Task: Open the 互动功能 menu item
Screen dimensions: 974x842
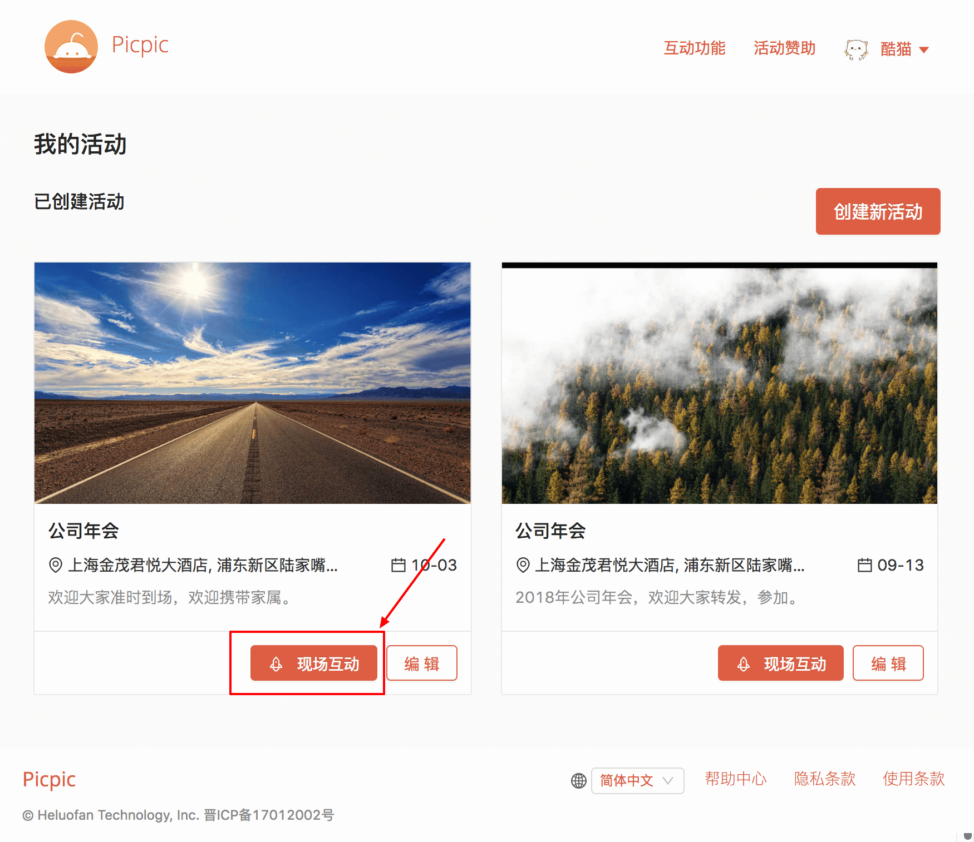Action: point(694,48)
